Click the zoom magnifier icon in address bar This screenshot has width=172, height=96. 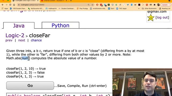click(88, 5)
